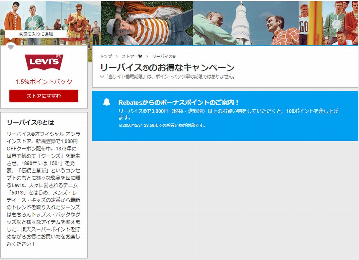Image resolution: width=359 pixels, height=260 pixels.
Task: Click the リーバイス®のお得なキャンペーン heading
Action: click(167, 67)
